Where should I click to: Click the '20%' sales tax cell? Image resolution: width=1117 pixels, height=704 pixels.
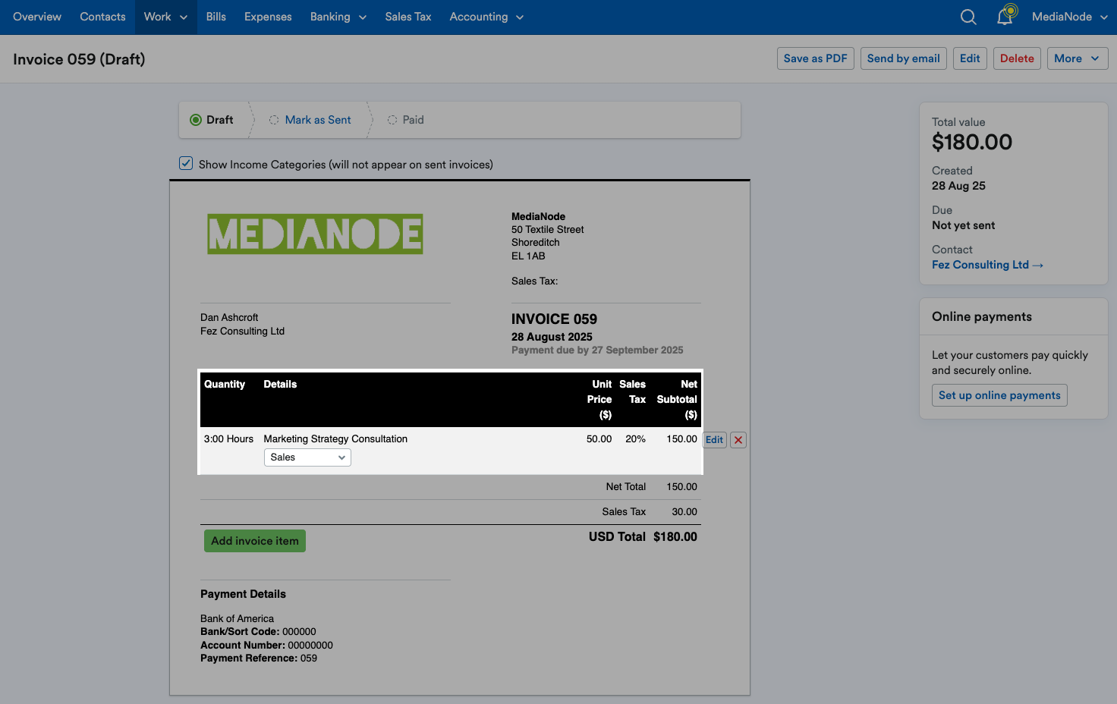[635, 439]
